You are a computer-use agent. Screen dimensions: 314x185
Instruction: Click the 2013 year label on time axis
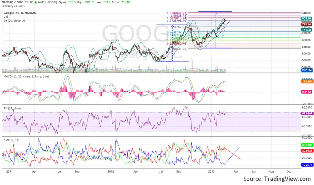211,172
